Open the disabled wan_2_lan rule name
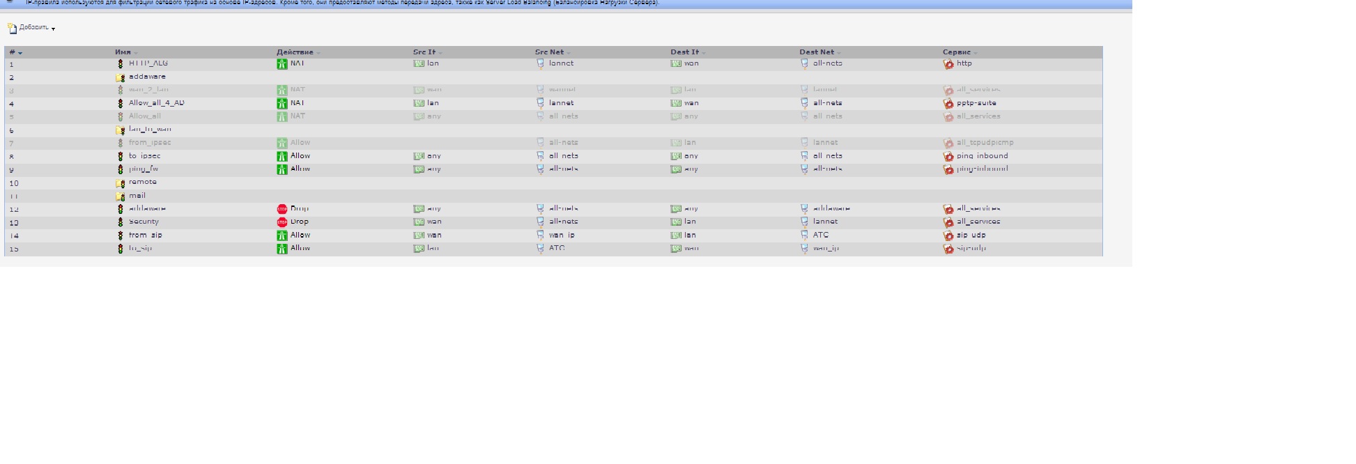This screenshot has height=464, width=1356. (x=148, y=90)
